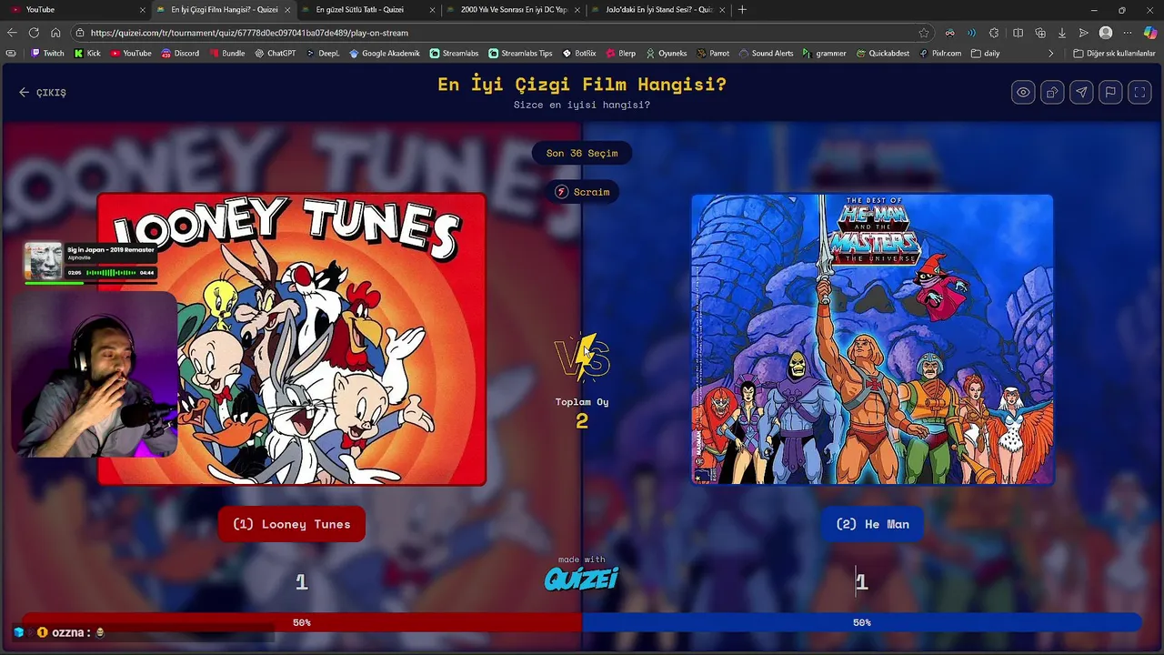The width and height of the screenshot is (1164, 655).
Task: Open the Collections icon
Action: click(1039, 33)
